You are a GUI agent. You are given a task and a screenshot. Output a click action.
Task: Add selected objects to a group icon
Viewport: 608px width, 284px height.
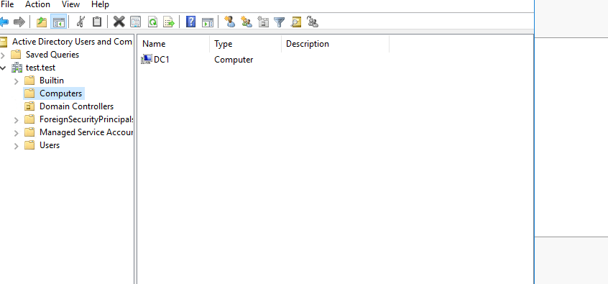[x=313, y=22]
